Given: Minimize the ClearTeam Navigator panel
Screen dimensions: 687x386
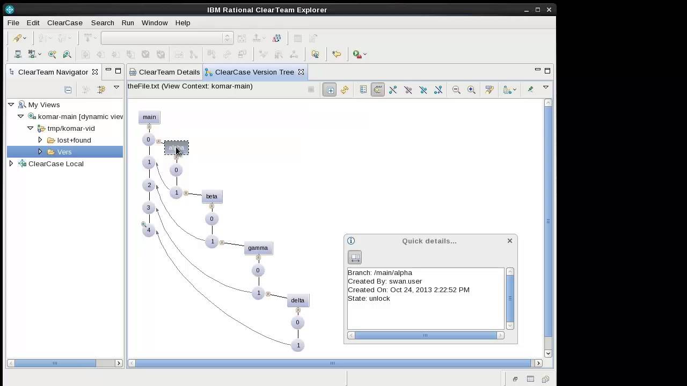Looking at the screenshot, I should tap(108, 70).
